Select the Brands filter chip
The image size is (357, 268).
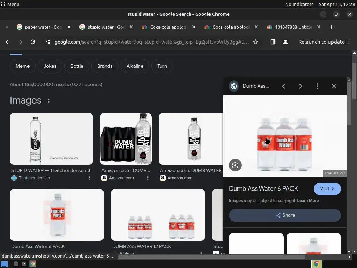[x=105, y=66]
